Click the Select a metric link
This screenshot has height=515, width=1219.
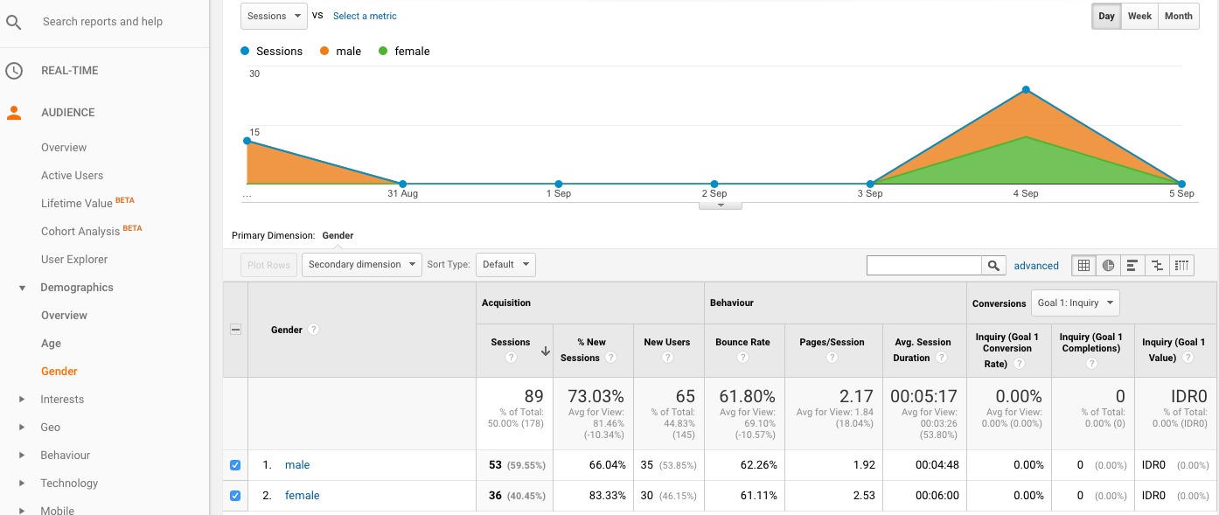(365, 16)
